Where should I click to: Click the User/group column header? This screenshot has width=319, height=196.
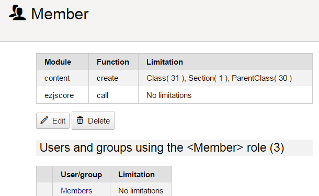coord(82,175)
